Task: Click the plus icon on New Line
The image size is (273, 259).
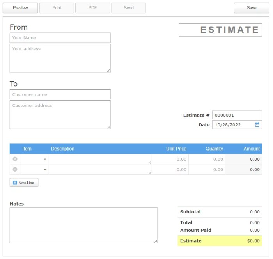Action: click(15, 183)
